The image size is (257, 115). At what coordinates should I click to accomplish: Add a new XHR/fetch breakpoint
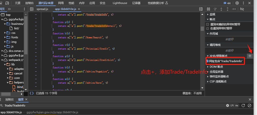click(250, 56)
